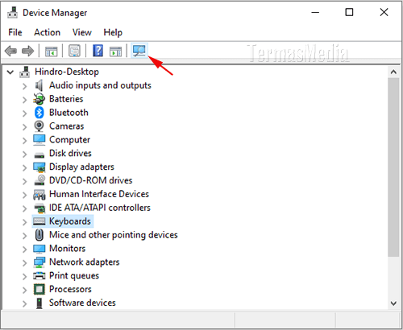Expand the Network adapters chevron
403x330 pixels.
pos(24,262)
